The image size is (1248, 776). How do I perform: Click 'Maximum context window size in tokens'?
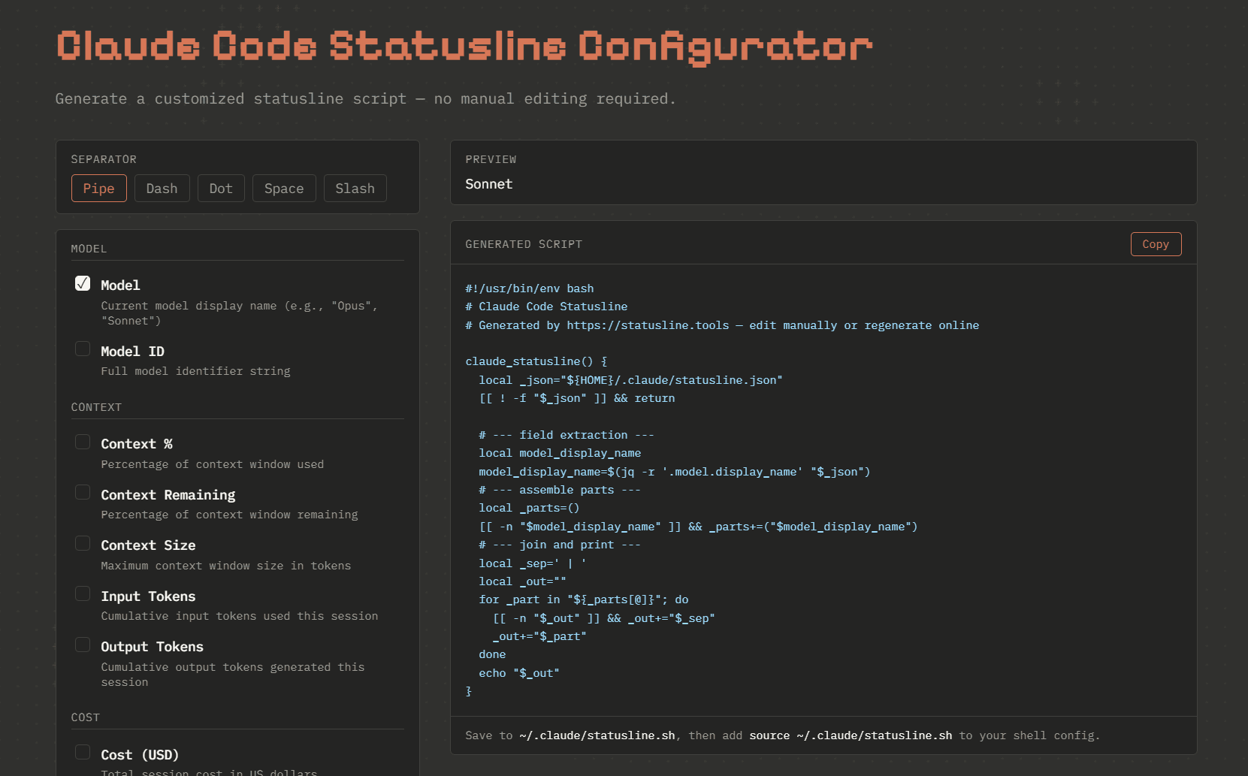[x=226, y=566]
